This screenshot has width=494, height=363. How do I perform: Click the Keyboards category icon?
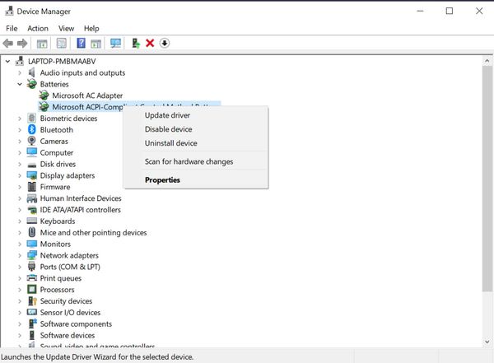[32, 221]
